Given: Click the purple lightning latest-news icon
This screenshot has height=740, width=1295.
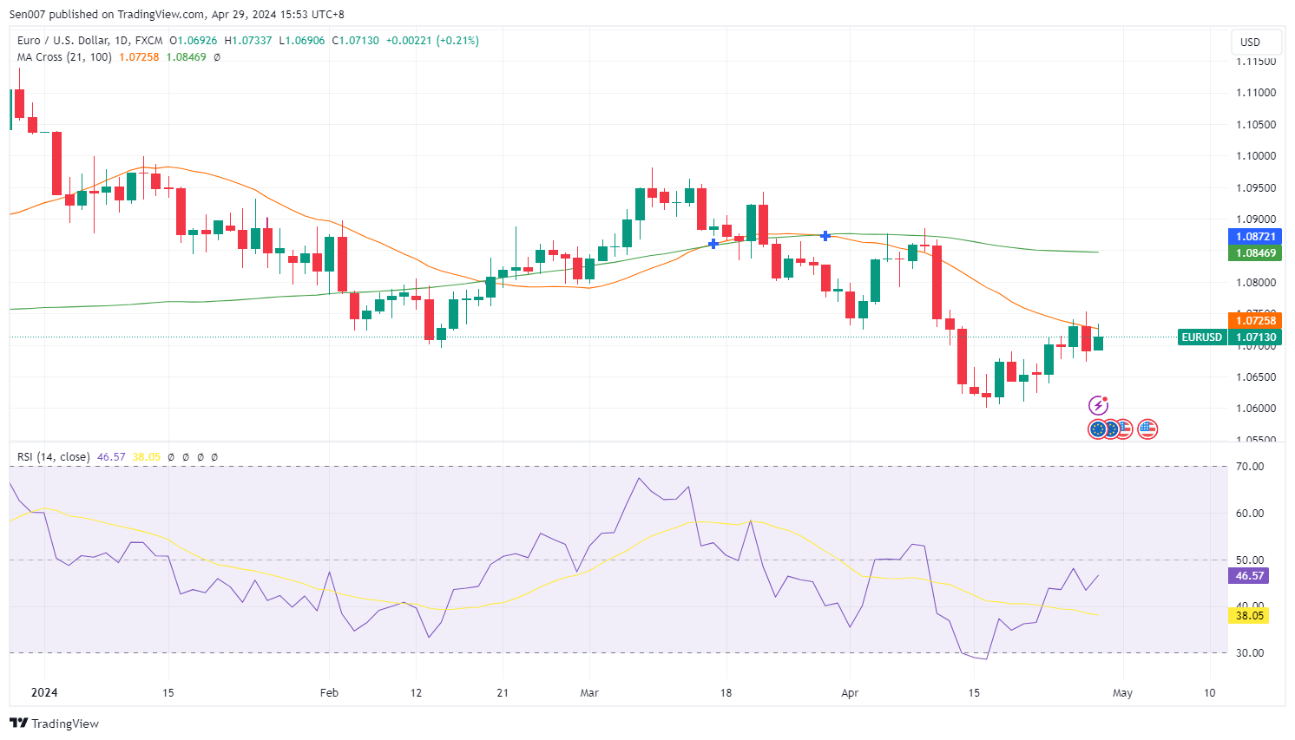Looking at the screenshot, I should (x=1098, y=405).
